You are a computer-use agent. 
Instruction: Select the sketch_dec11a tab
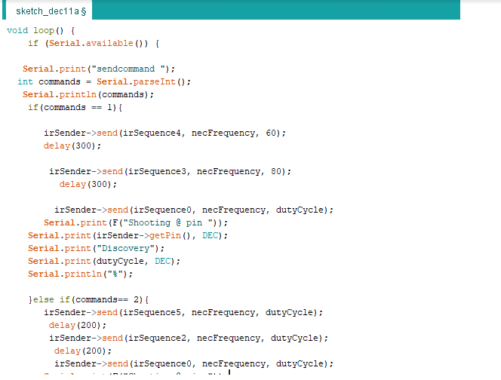coord(50,11)
